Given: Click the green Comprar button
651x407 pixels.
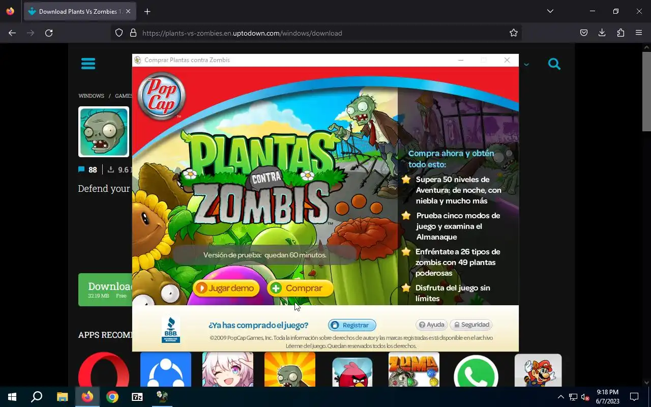Looking at the screenshot, I should 300,288.
